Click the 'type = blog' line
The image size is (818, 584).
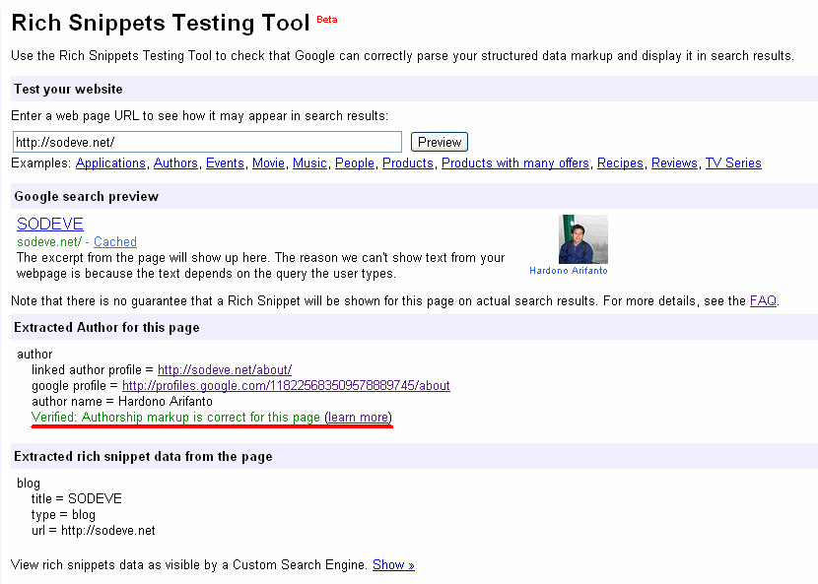(63, 515)
